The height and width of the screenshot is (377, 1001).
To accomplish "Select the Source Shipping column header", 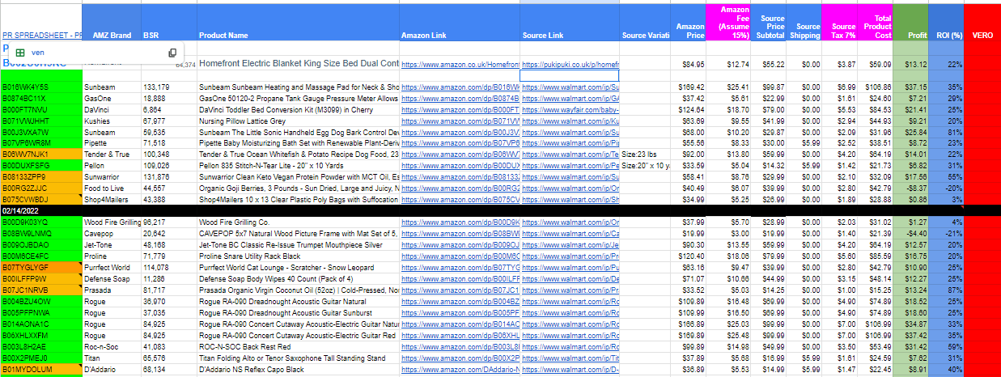I will tap(803, 23).
